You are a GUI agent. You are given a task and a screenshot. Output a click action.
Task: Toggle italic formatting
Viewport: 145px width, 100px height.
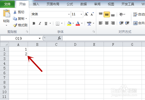(x=40, y=23)
